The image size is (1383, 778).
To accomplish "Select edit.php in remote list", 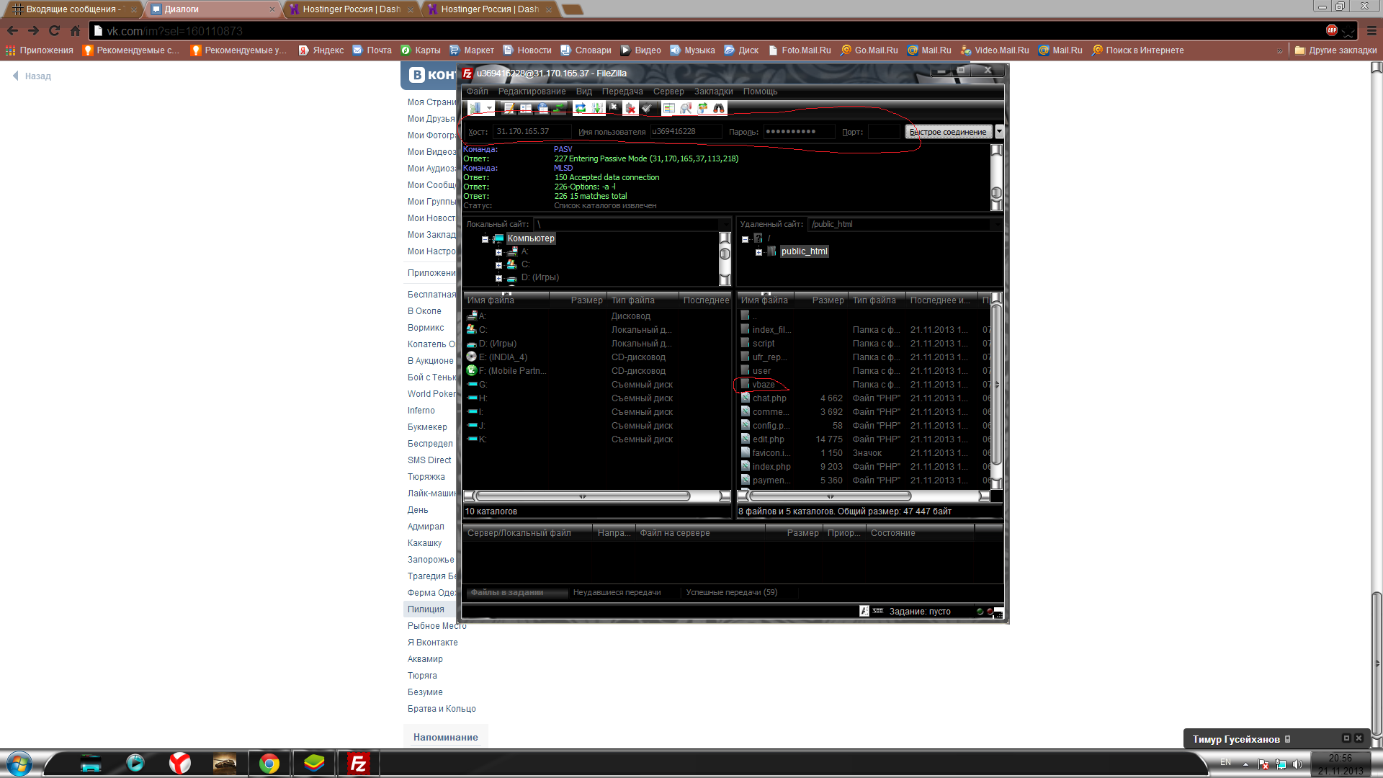I will [x=768, y=439].
